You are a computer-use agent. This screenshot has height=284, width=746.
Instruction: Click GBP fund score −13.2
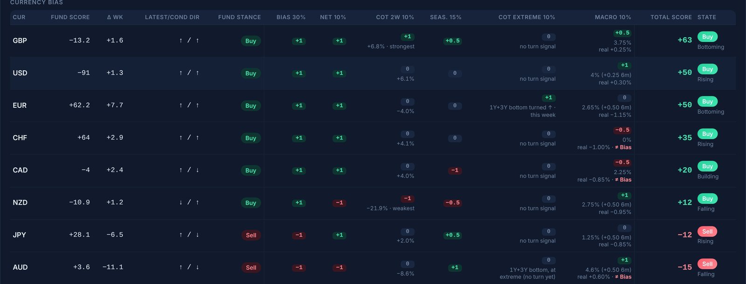pos(79,40)
